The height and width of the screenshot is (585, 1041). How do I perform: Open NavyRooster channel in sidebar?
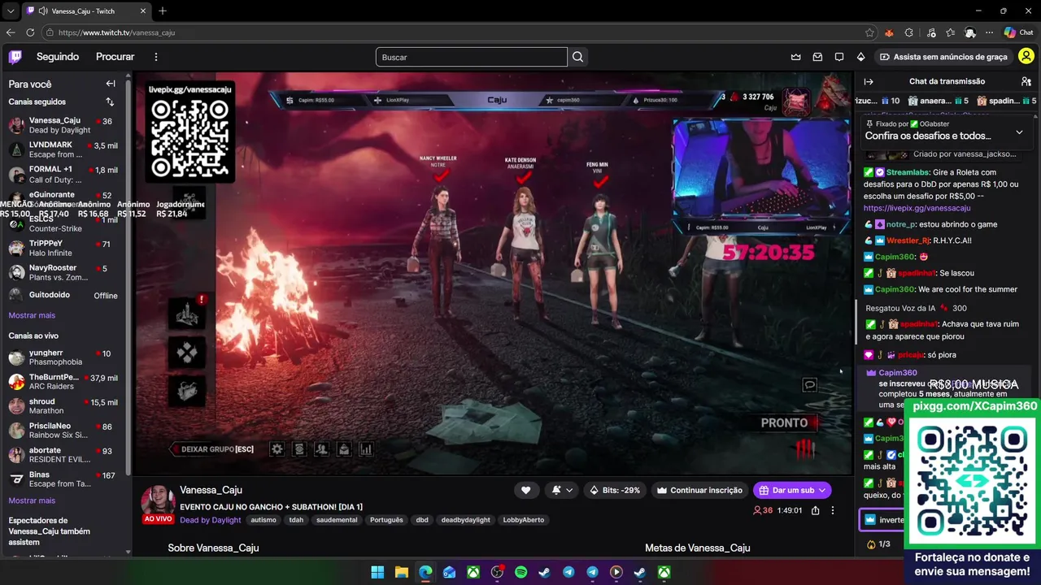[63, 272]
